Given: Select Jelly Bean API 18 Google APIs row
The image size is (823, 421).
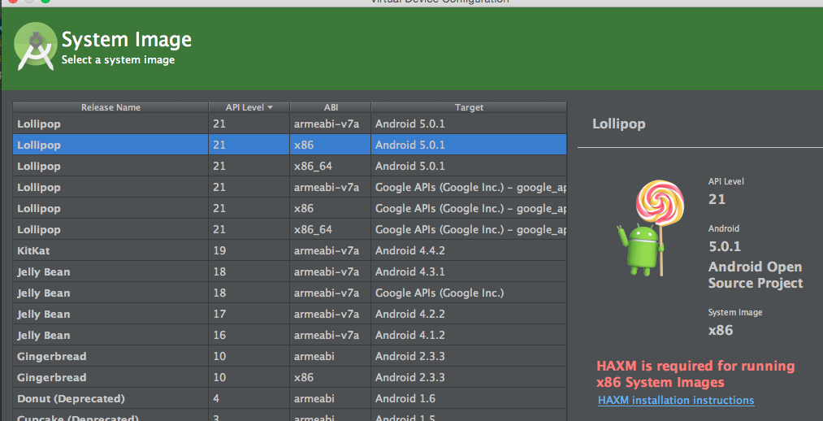Looking at the screenshot, I should click(290, 293).
